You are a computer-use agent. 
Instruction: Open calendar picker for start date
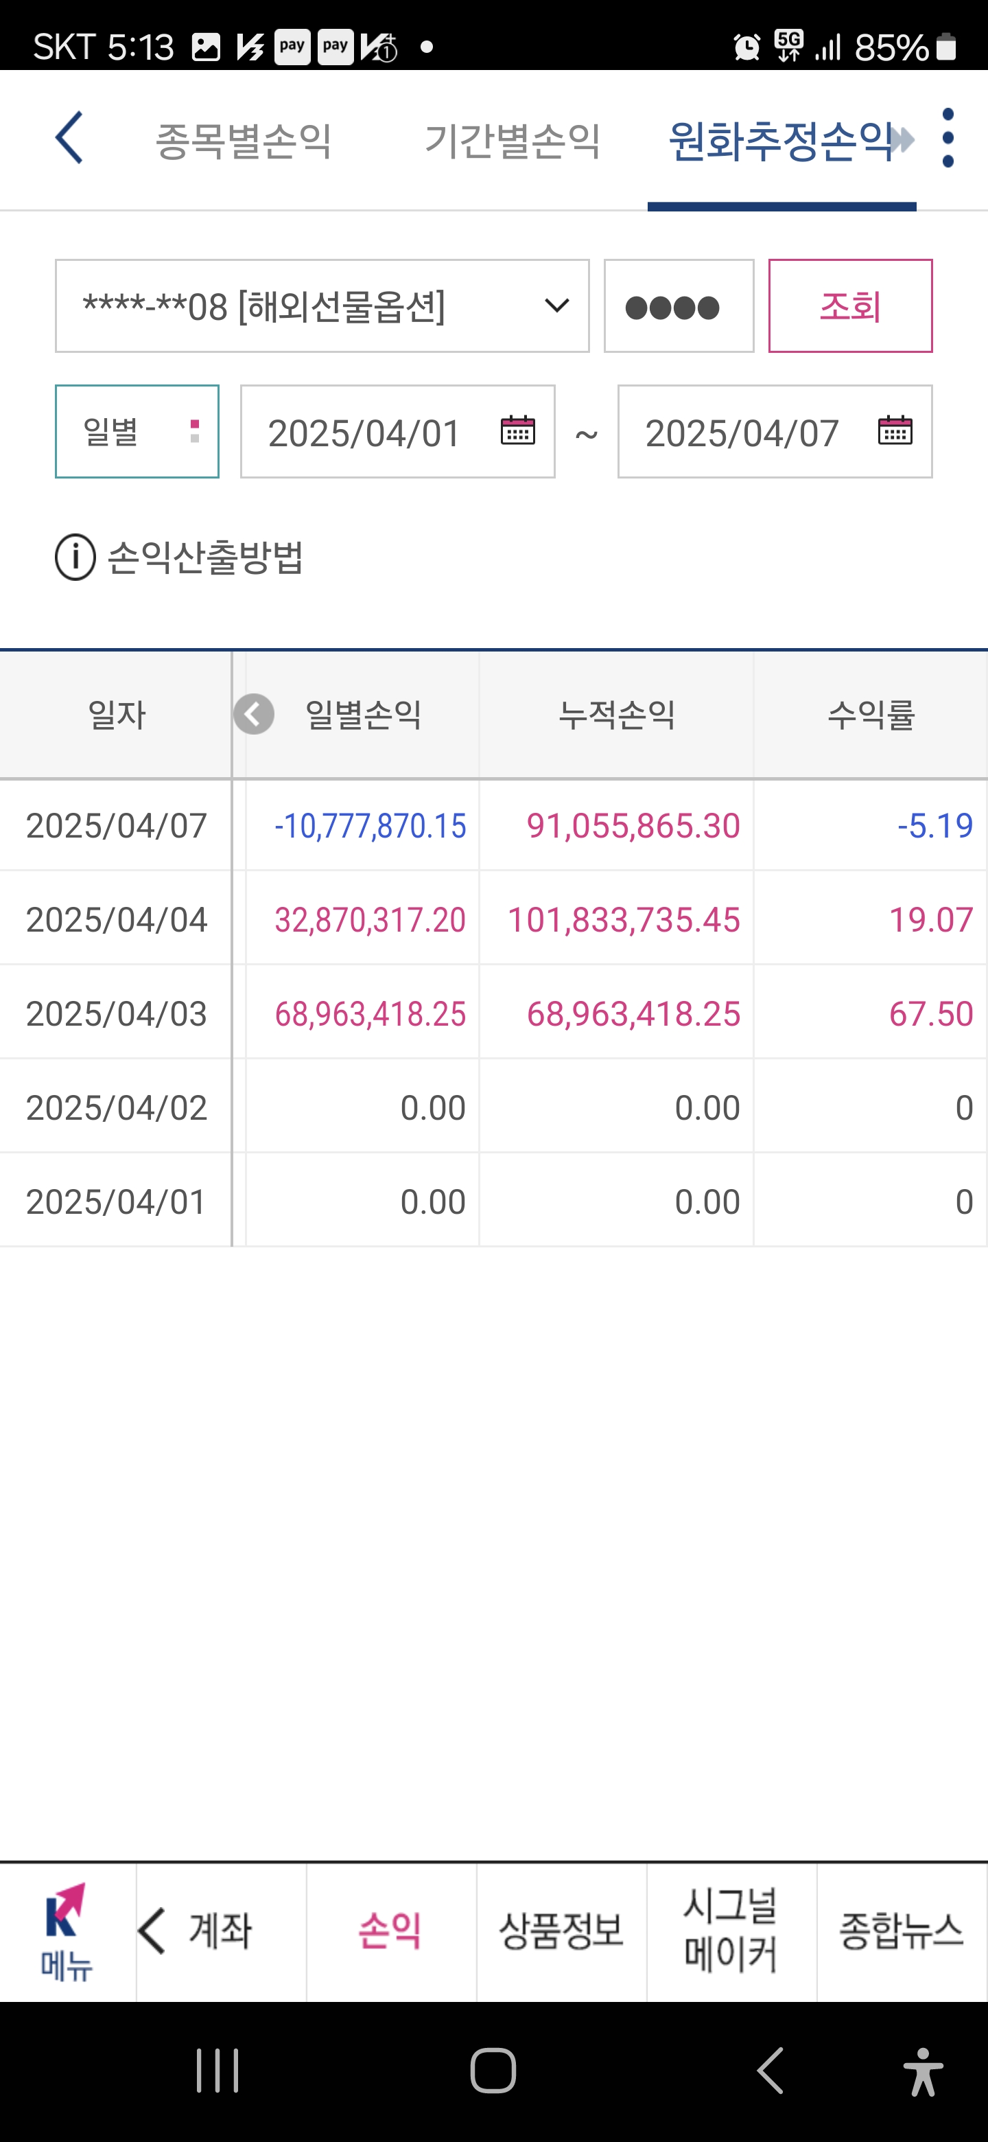click(518, 430)
